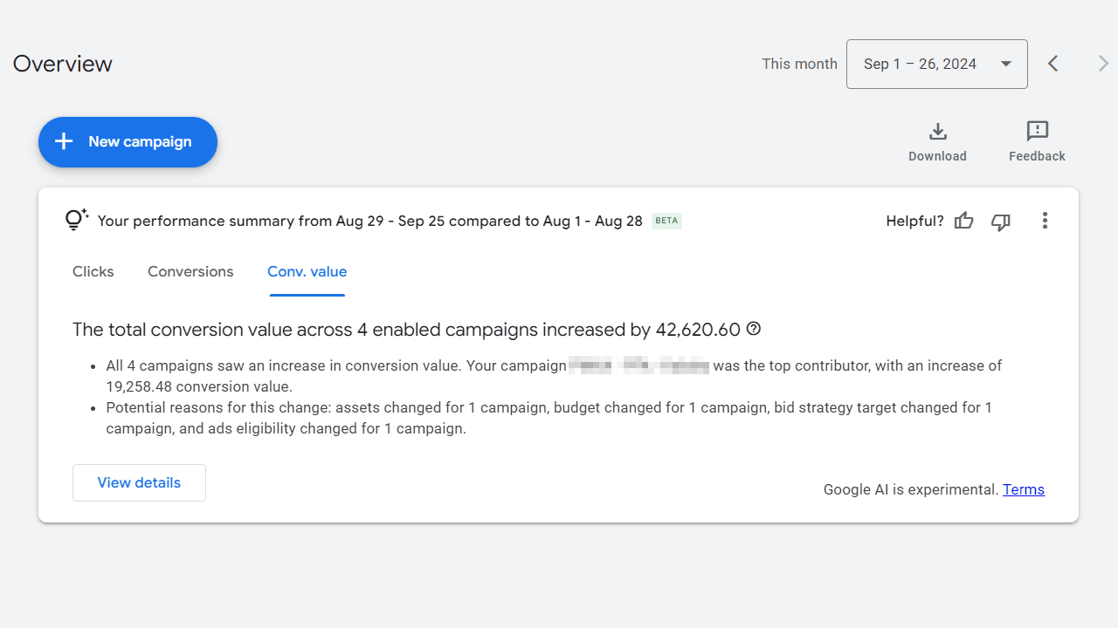Click the question mark help icon
The width and height of the screenshot is (1118, 628).
pyautogui.click(x=753, y=329)
